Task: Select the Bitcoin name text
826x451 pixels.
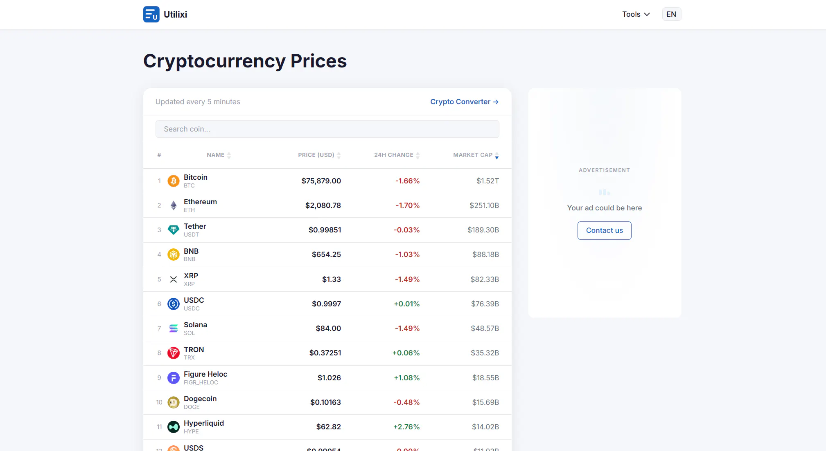Action: [196, 177]
